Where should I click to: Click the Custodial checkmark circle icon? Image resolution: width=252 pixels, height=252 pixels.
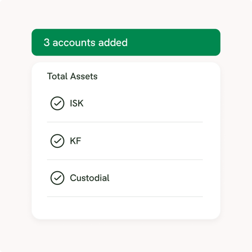coord(57,178)
